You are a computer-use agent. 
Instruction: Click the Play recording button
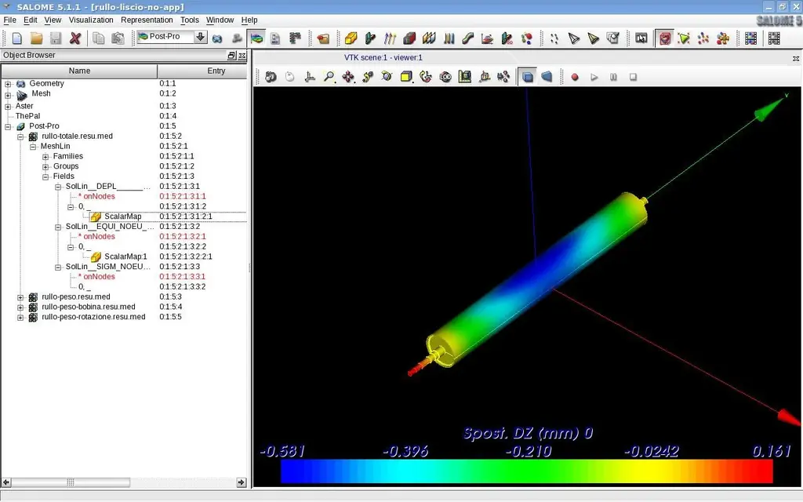[x=594, y=77]
